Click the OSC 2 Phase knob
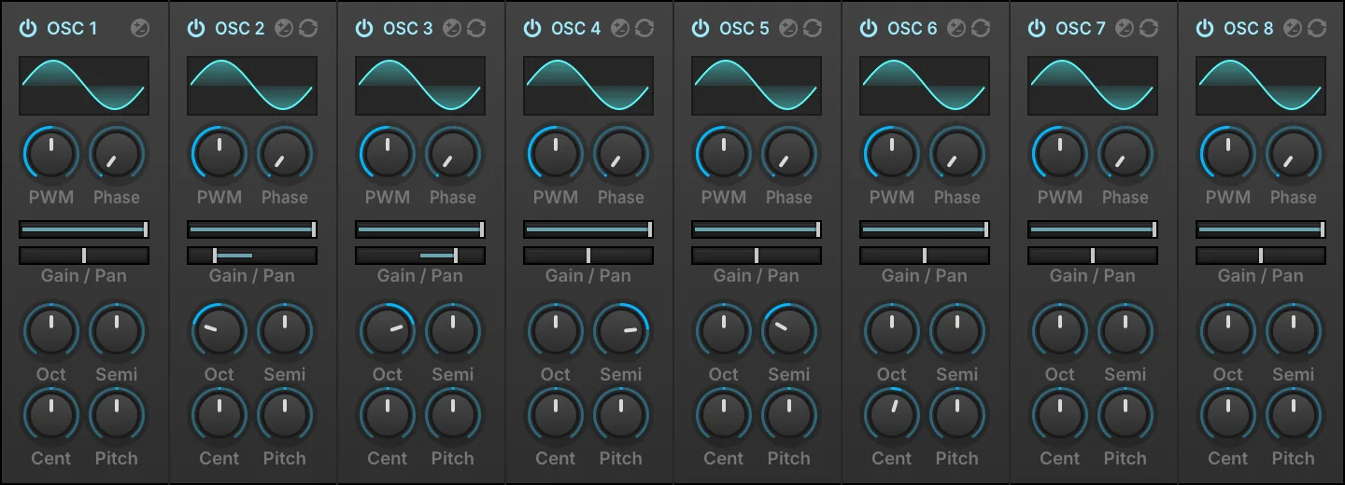This screenshot has width=1345, height=485. [285, 153]
